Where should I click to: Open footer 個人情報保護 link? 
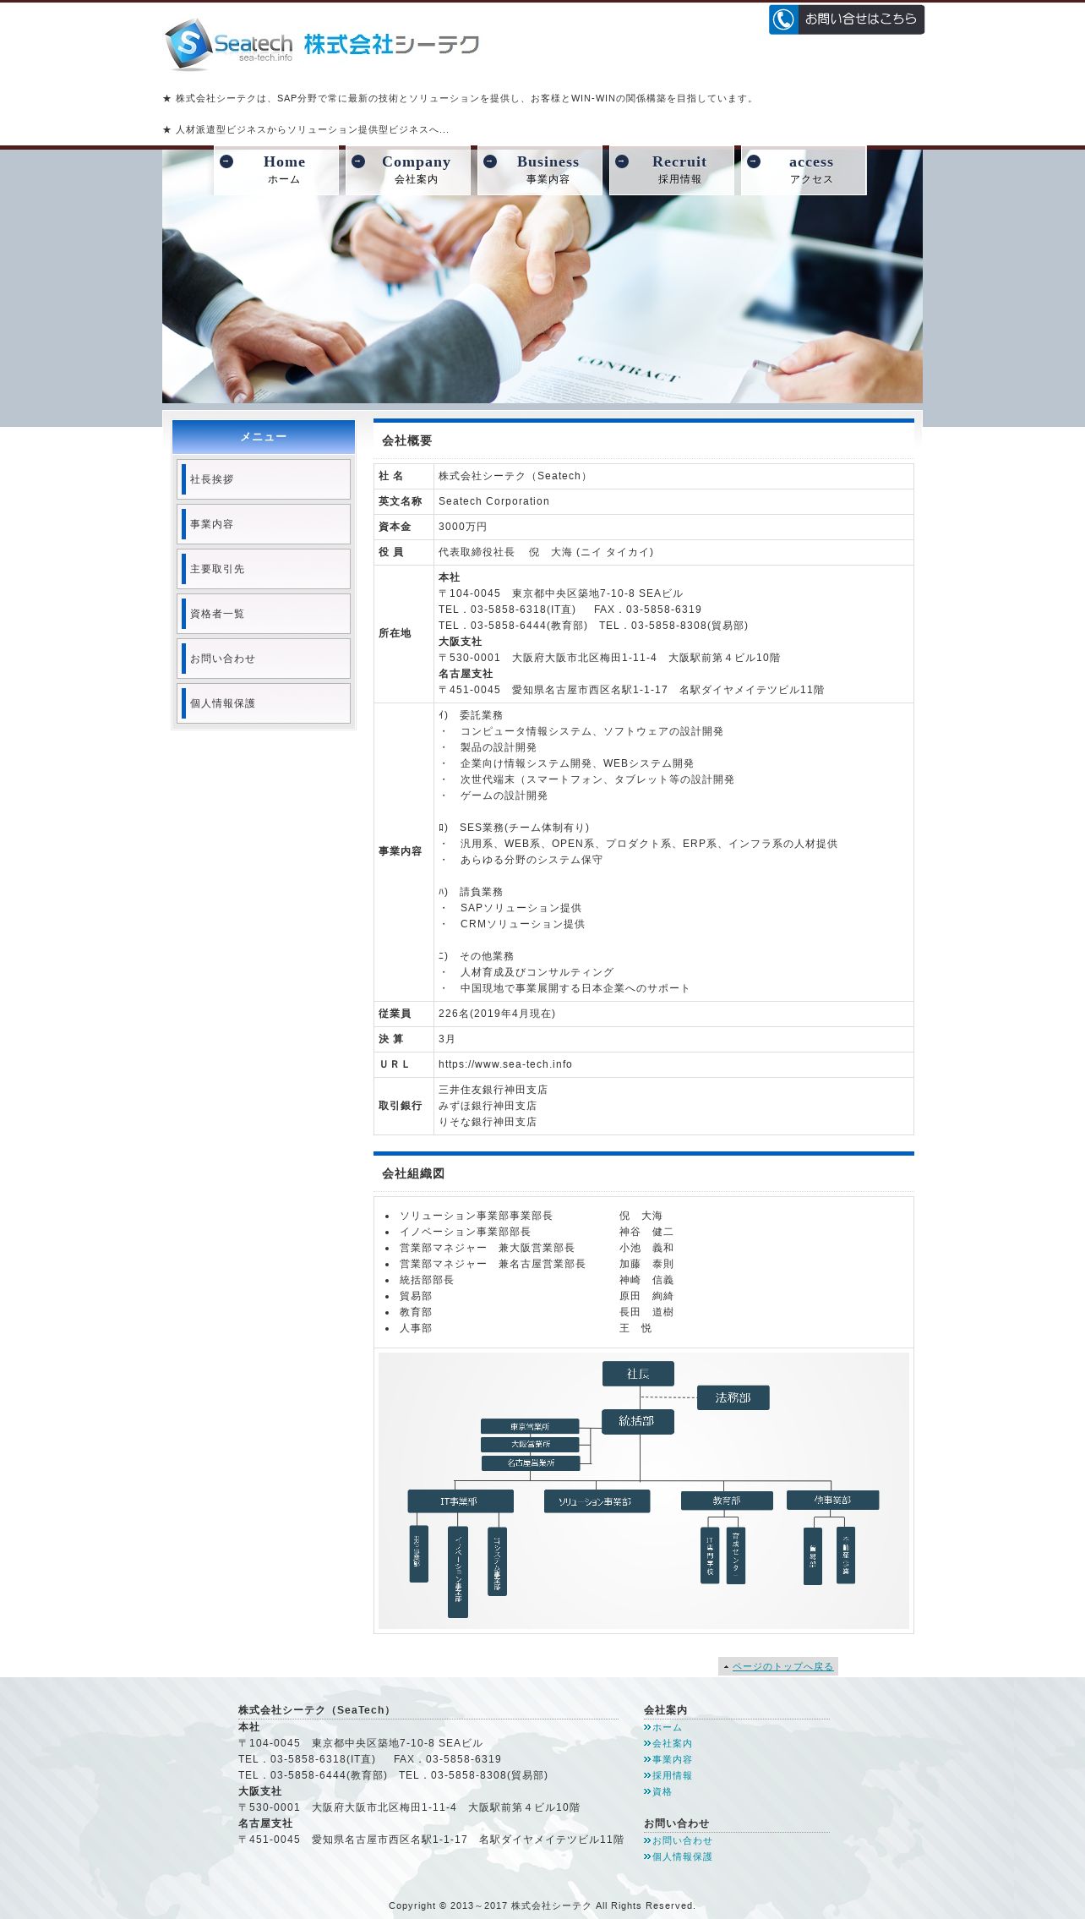[682, 1856]
